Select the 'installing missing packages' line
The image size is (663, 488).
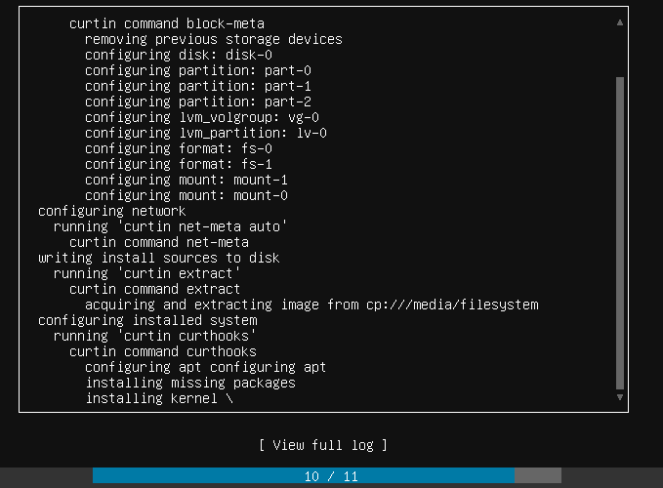189,383
